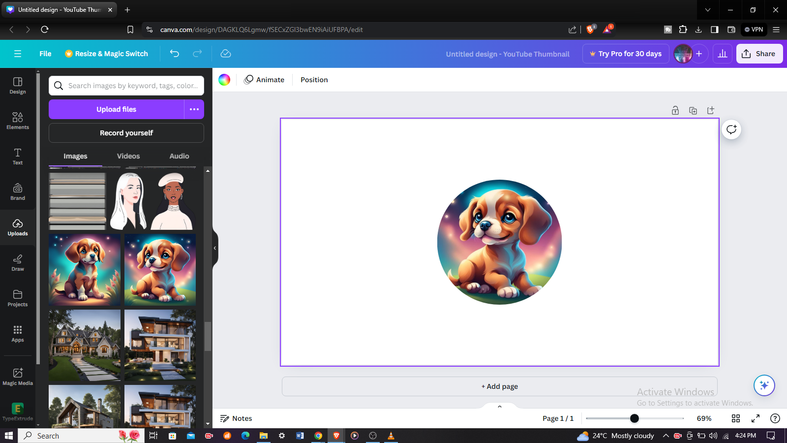This screenshot has width=787, height=443.
Task: Open the analytics bar chart icon
Action: pos(723,54)
